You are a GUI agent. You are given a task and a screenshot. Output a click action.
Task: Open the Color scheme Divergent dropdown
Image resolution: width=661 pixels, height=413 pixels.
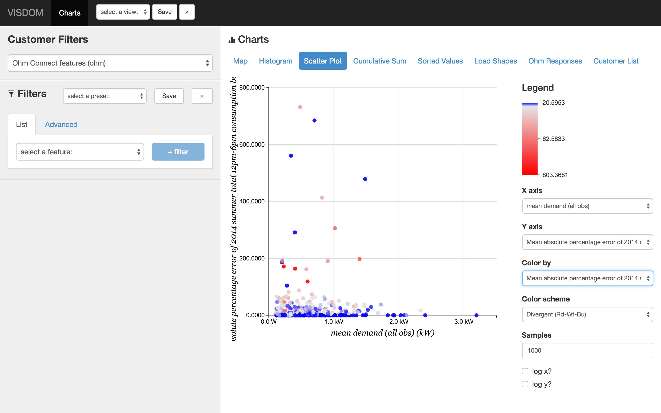pos(587,314)
